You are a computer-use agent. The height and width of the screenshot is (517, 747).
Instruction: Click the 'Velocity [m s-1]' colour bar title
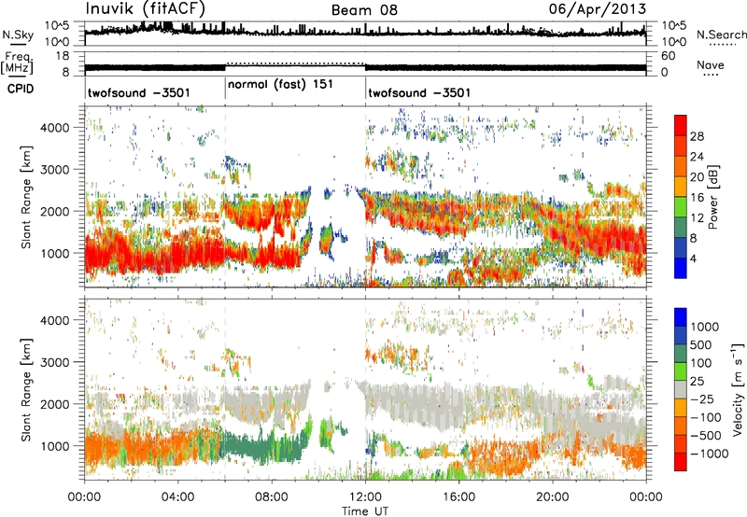pos(738,390)
